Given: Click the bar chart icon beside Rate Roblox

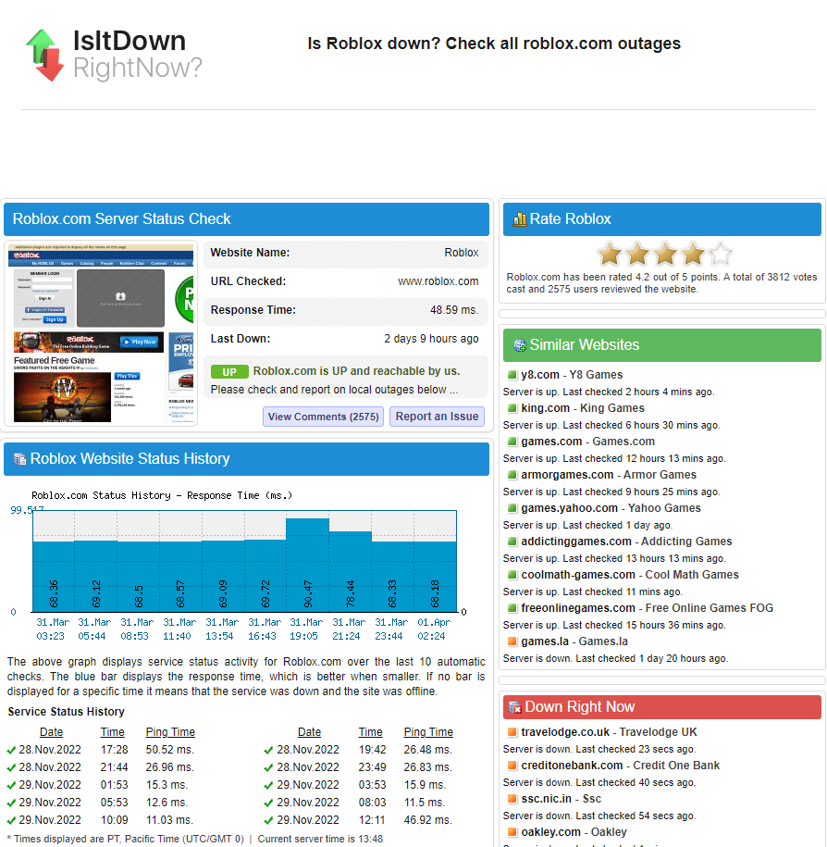Looking at the screenshot, I should pyautogui.click(x=519, y=219).
